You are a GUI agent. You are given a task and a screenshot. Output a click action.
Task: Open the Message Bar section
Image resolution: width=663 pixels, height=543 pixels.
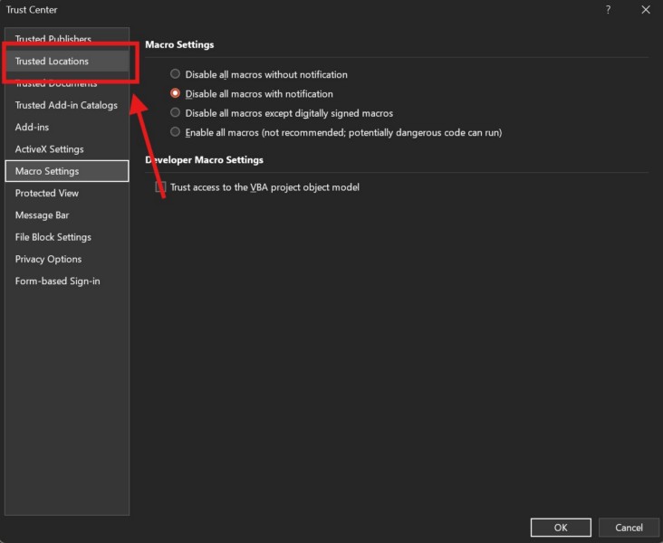42,215
